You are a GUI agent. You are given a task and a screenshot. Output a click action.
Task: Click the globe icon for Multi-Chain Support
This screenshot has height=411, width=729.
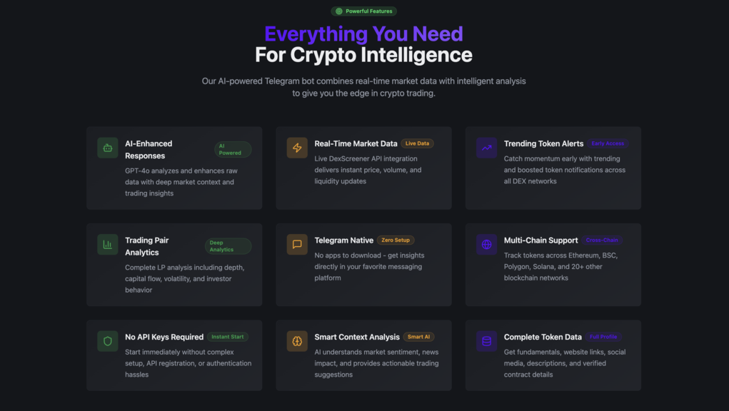coord(486,244)
